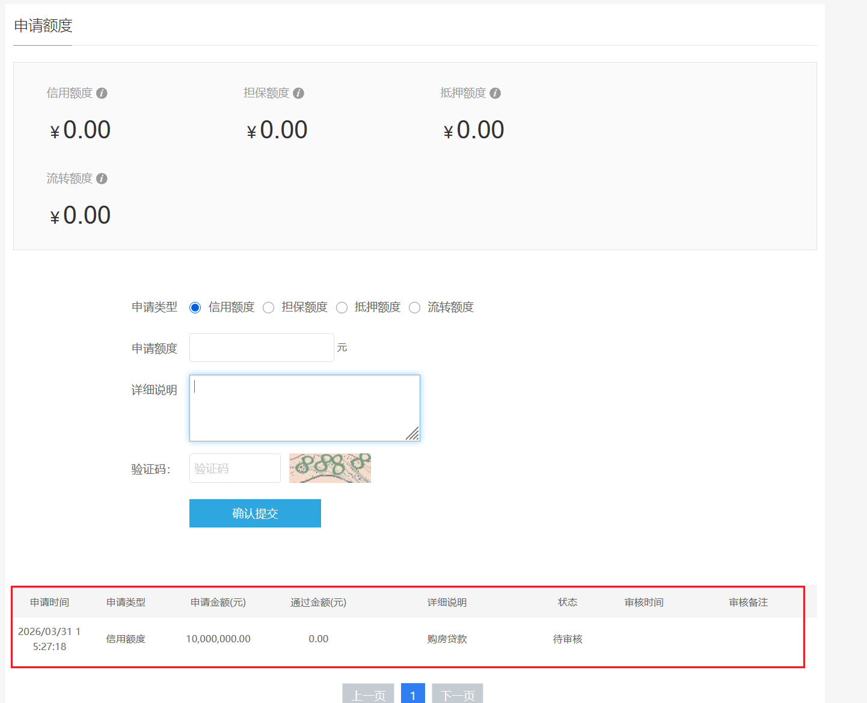The image size is (867, 703).
Task: Click info icon beside 担保额度
Action: click(298, 93)
